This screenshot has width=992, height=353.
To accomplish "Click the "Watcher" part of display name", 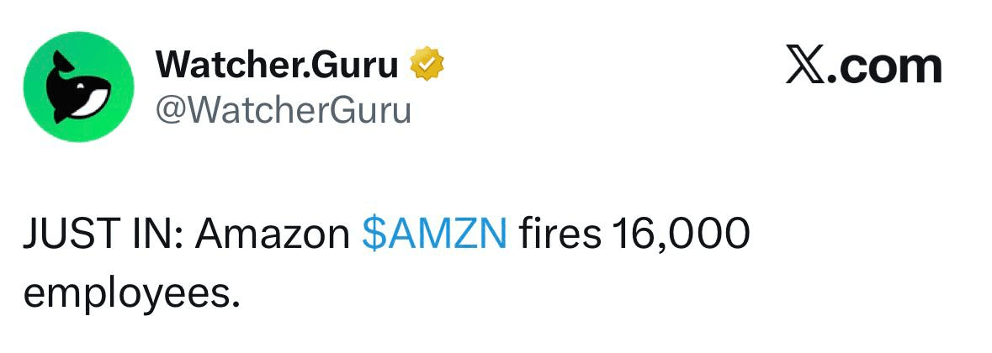I will [227, 65].
